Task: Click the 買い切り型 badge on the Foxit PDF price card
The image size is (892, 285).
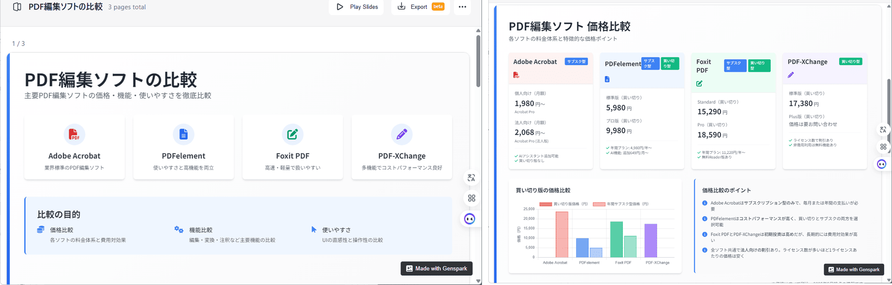Action: coord(759,66)
